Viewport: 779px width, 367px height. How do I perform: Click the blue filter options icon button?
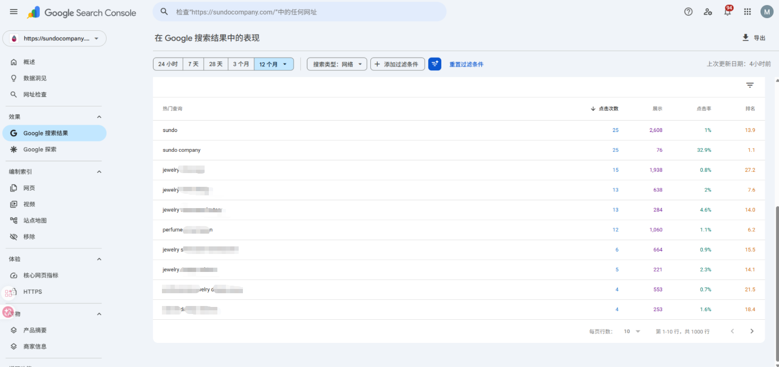click(435, 64)
